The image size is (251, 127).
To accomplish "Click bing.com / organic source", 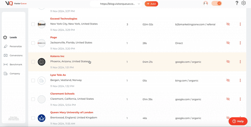I will tap(187, 81).
